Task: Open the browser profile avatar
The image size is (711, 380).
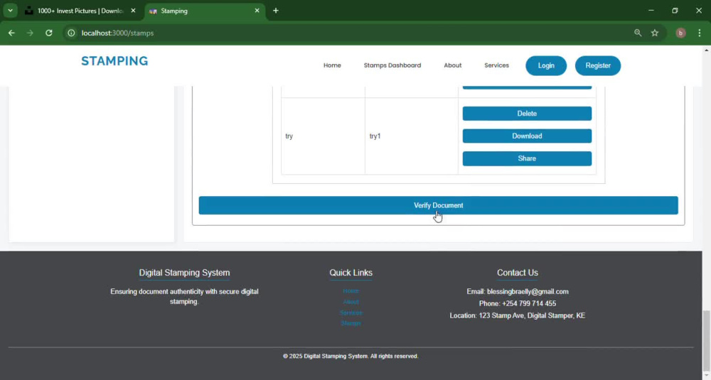Action: 680,33
